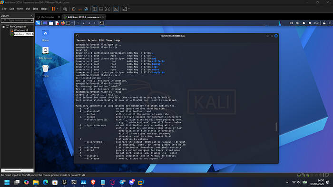Screen dimensions: 333x187
Task: Switch to workspace 3
Action: tap(89, 23)
